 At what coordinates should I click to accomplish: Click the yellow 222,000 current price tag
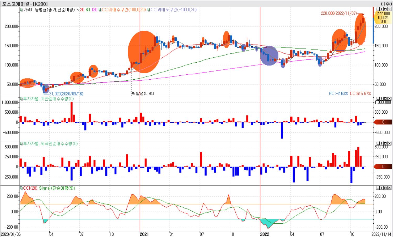(x=383, y=17)
